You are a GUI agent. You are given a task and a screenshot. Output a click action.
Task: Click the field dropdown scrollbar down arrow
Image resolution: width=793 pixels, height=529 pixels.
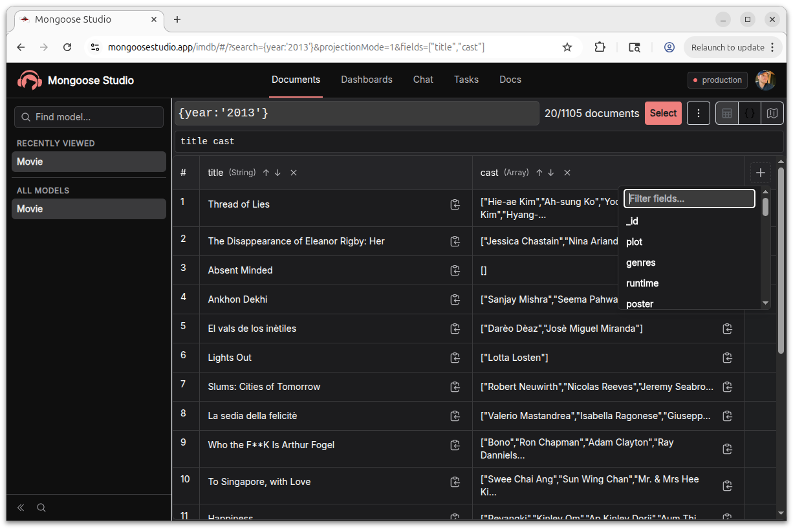click(x=765, y=303)
